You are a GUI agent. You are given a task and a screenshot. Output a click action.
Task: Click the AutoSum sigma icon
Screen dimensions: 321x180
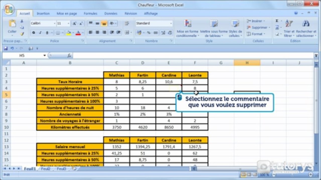click(x=277, y=21)
